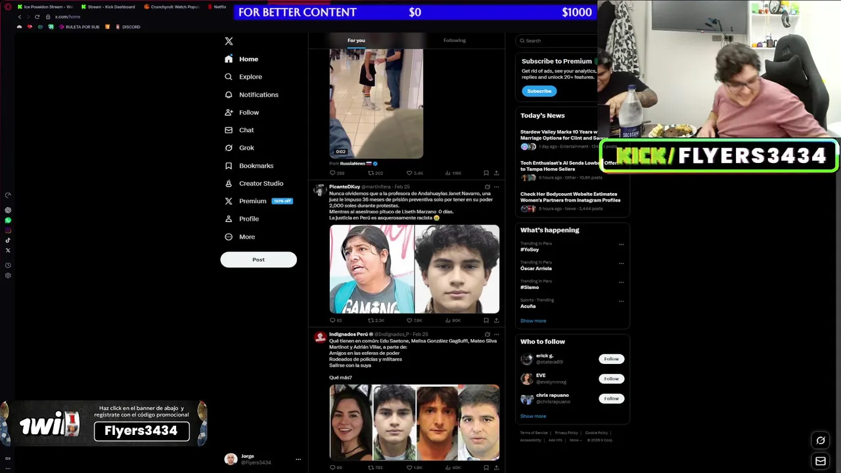Viewport: 841px width, 473px height.
Task: Open the Explore page
Action: pyautogui.click(x=243, y=77)
